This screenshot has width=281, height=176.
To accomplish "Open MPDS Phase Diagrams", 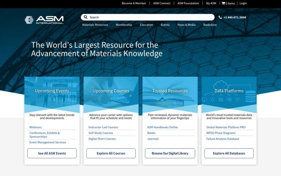I will click(x=221, y=133).
